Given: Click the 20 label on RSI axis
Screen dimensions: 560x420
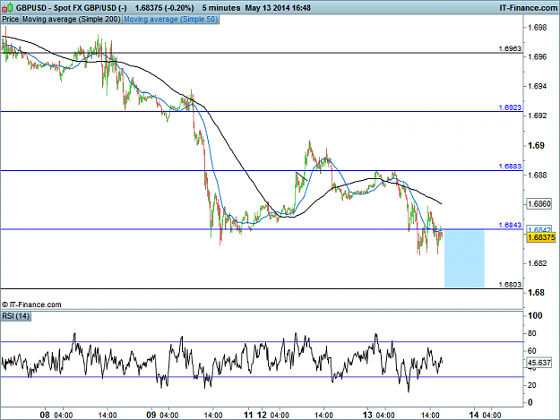Looking at the screenshot, I should 532,385.
